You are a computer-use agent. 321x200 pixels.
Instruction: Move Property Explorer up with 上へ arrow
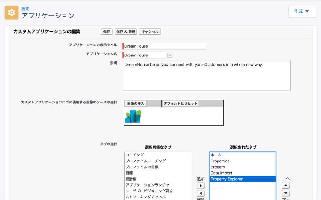[x=285, y=185]
